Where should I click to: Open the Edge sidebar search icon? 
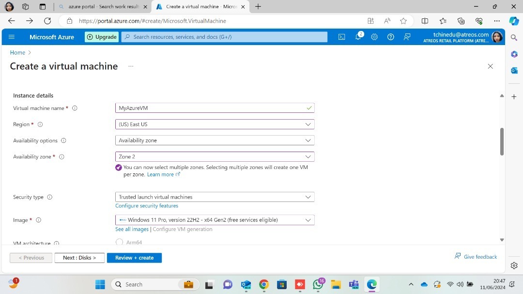[x=514, y=38]
